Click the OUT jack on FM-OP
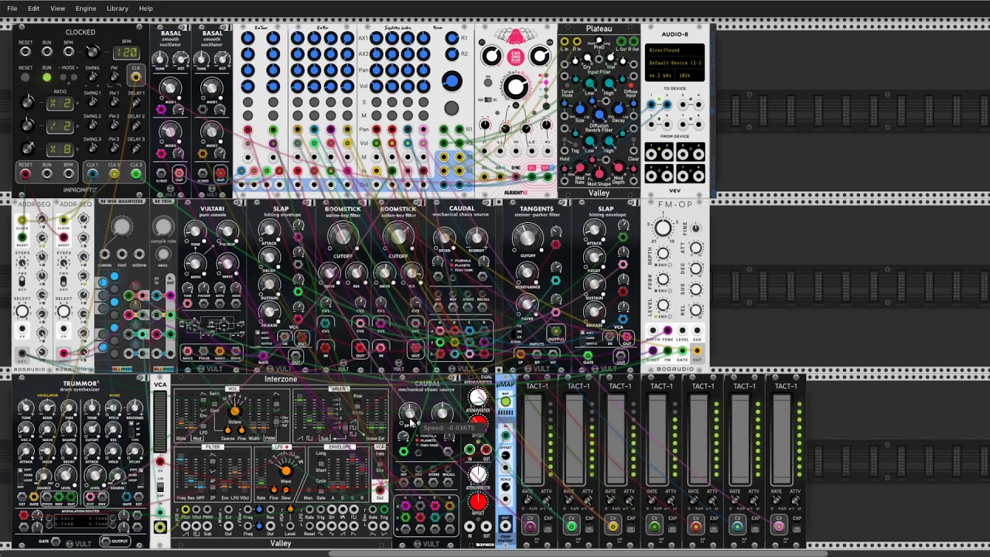 (697, 352)
